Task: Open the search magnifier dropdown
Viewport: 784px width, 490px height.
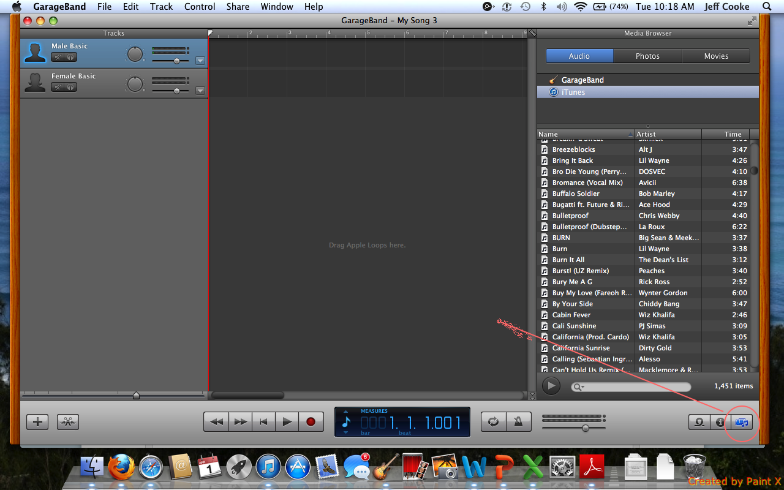Action: tap(578, 387)
